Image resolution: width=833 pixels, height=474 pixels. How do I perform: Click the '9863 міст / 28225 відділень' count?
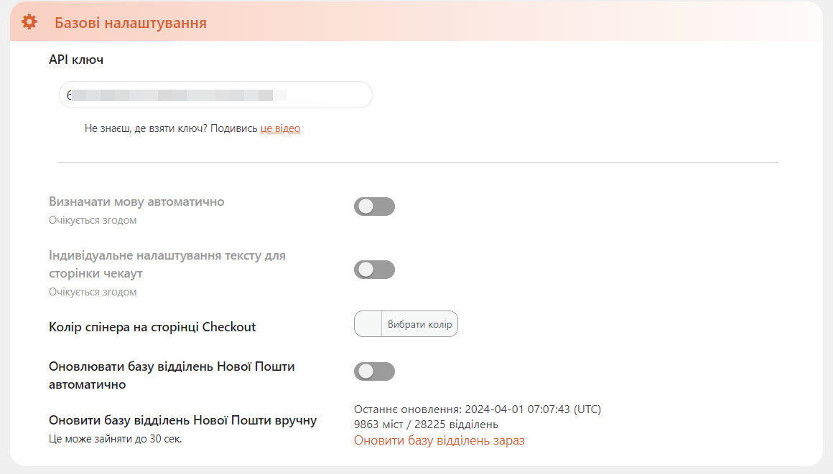click(426, 425)
